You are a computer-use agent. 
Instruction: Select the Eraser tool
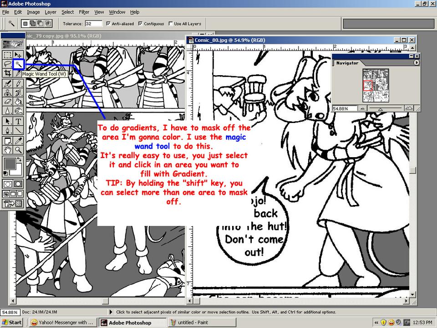[8, 102]
